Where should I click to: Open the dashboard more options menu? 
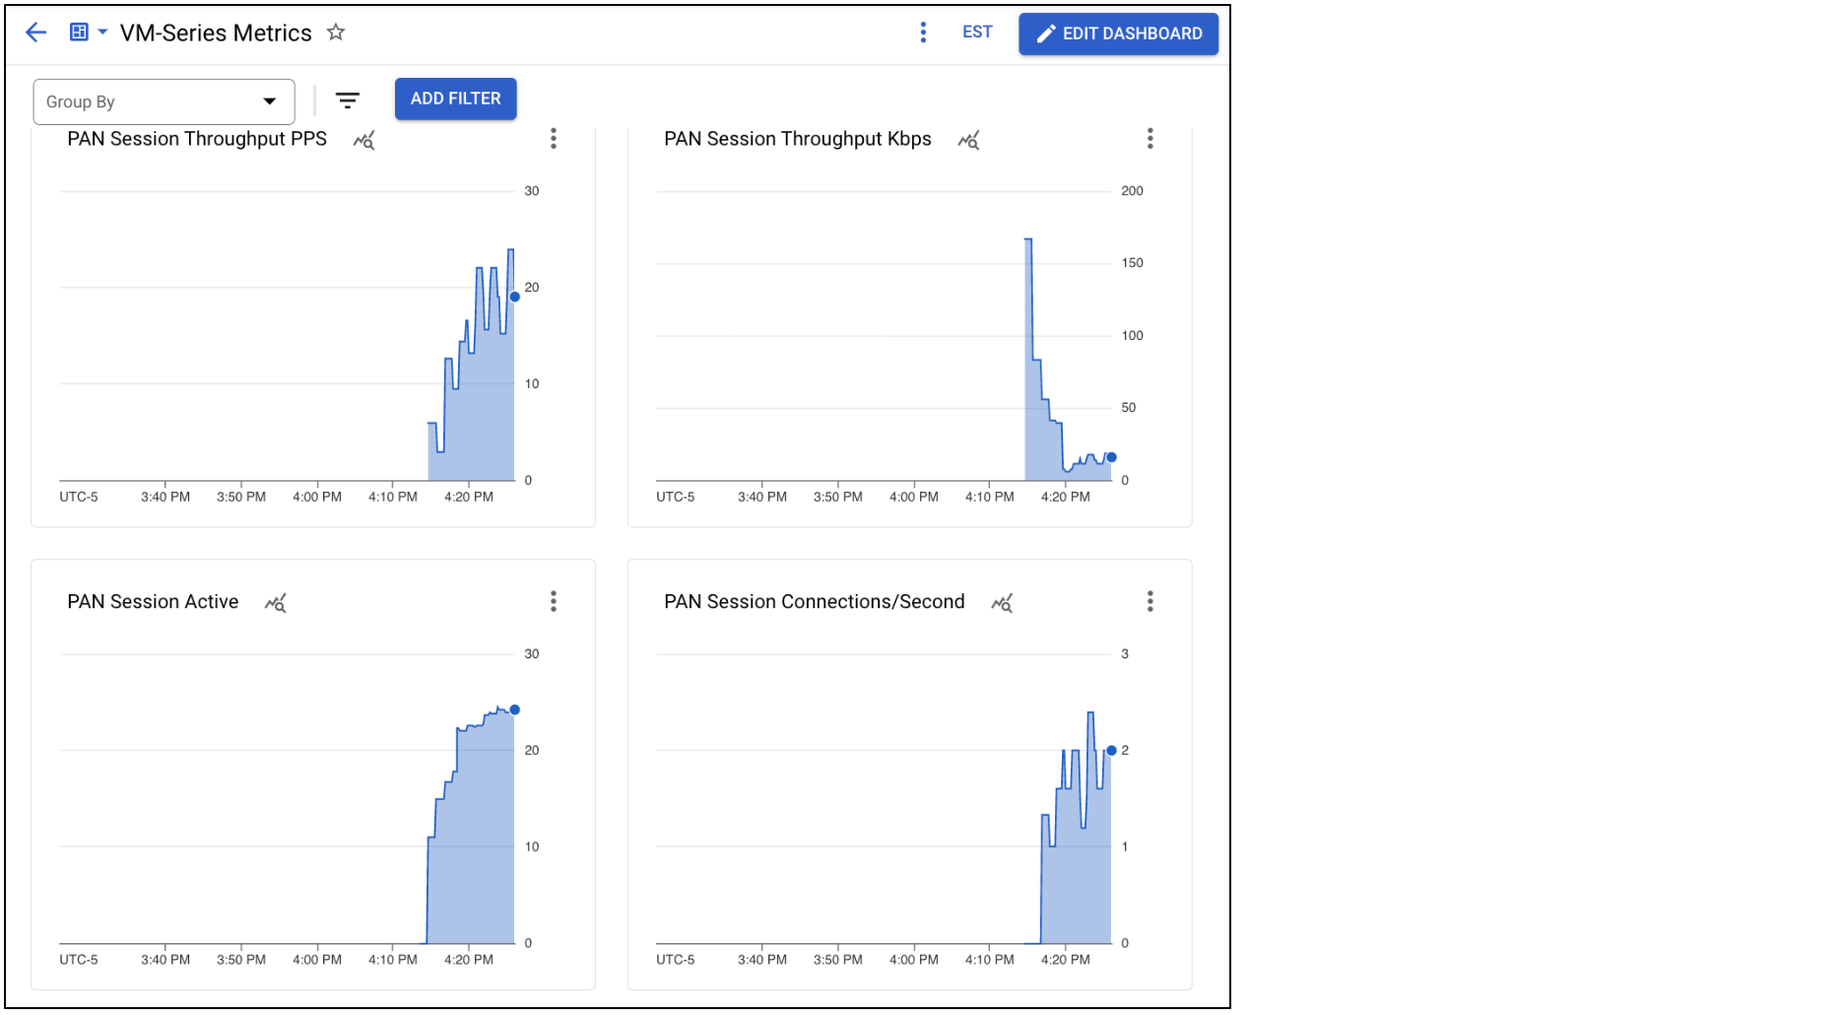923,33
